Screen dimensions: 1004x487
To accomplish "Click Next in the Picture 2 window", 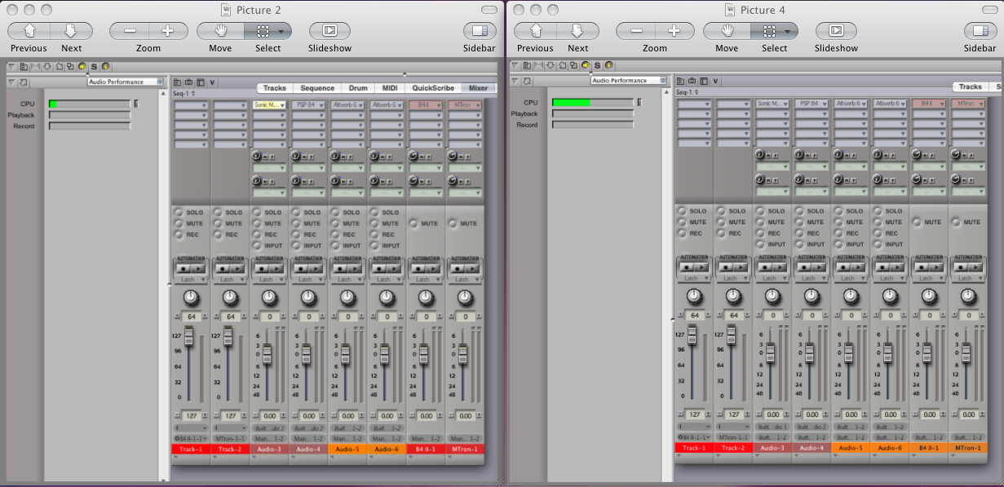I will pyautogui.click(x=71, y=31).
